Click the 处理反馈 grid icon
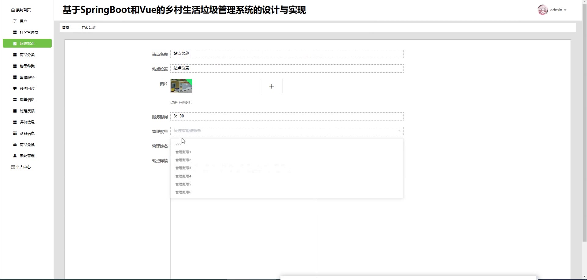This screenshot has height=280, width=587. [15, 111]
